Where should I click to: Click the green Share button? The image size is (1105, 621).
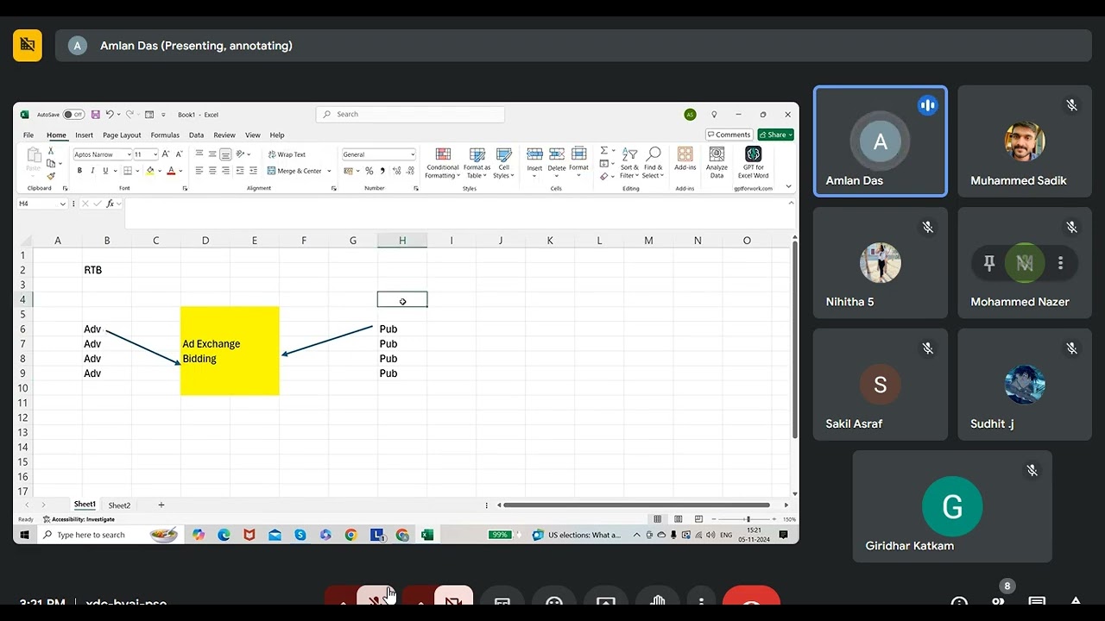click(775, 135)
